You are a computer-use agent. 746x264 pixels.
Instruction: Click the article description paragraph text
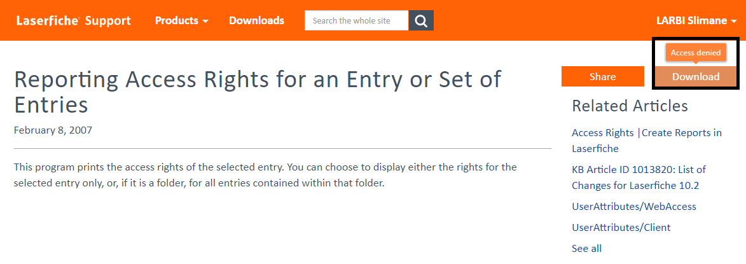tap(265, 176)
